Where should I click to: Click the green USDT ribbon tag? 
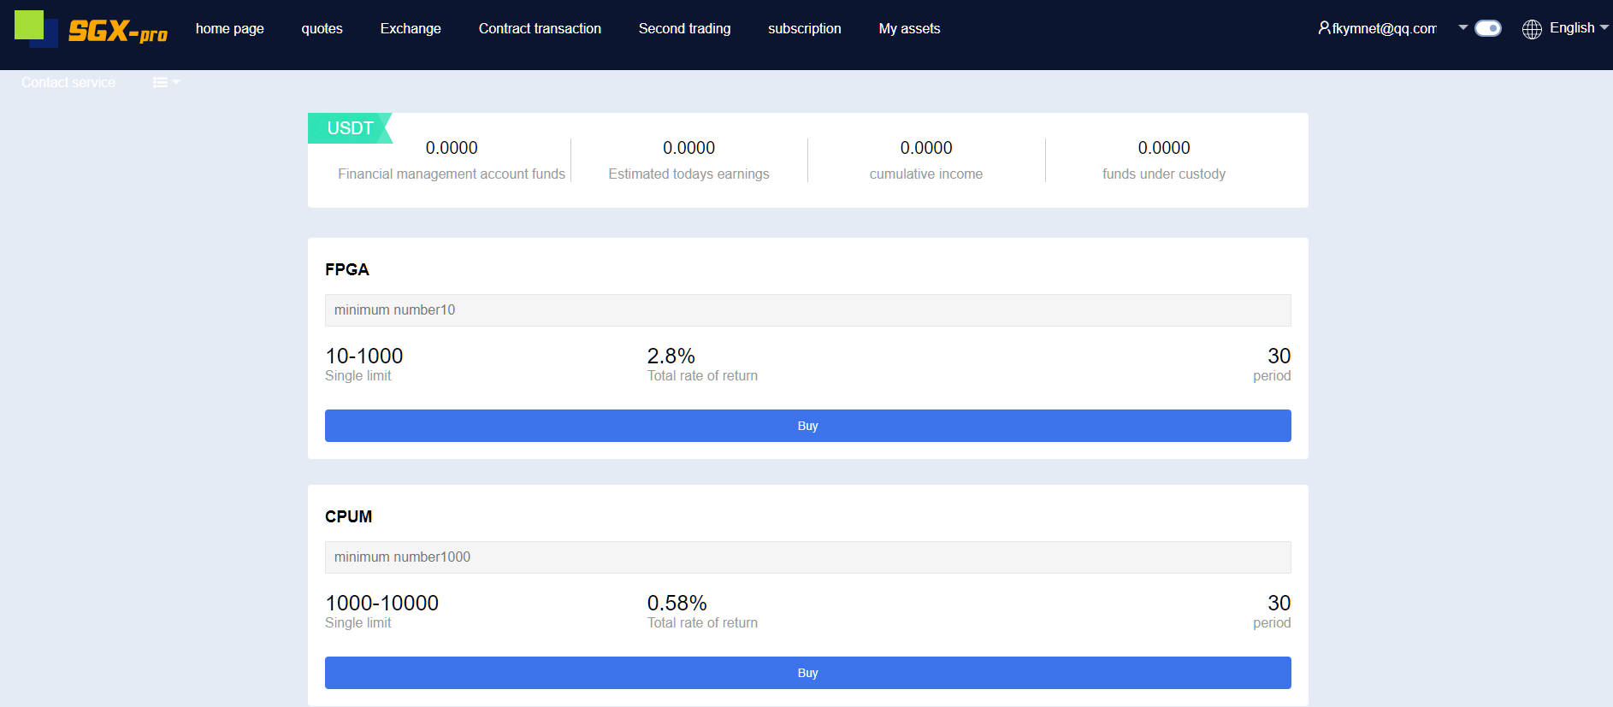[x=350, y=128]
